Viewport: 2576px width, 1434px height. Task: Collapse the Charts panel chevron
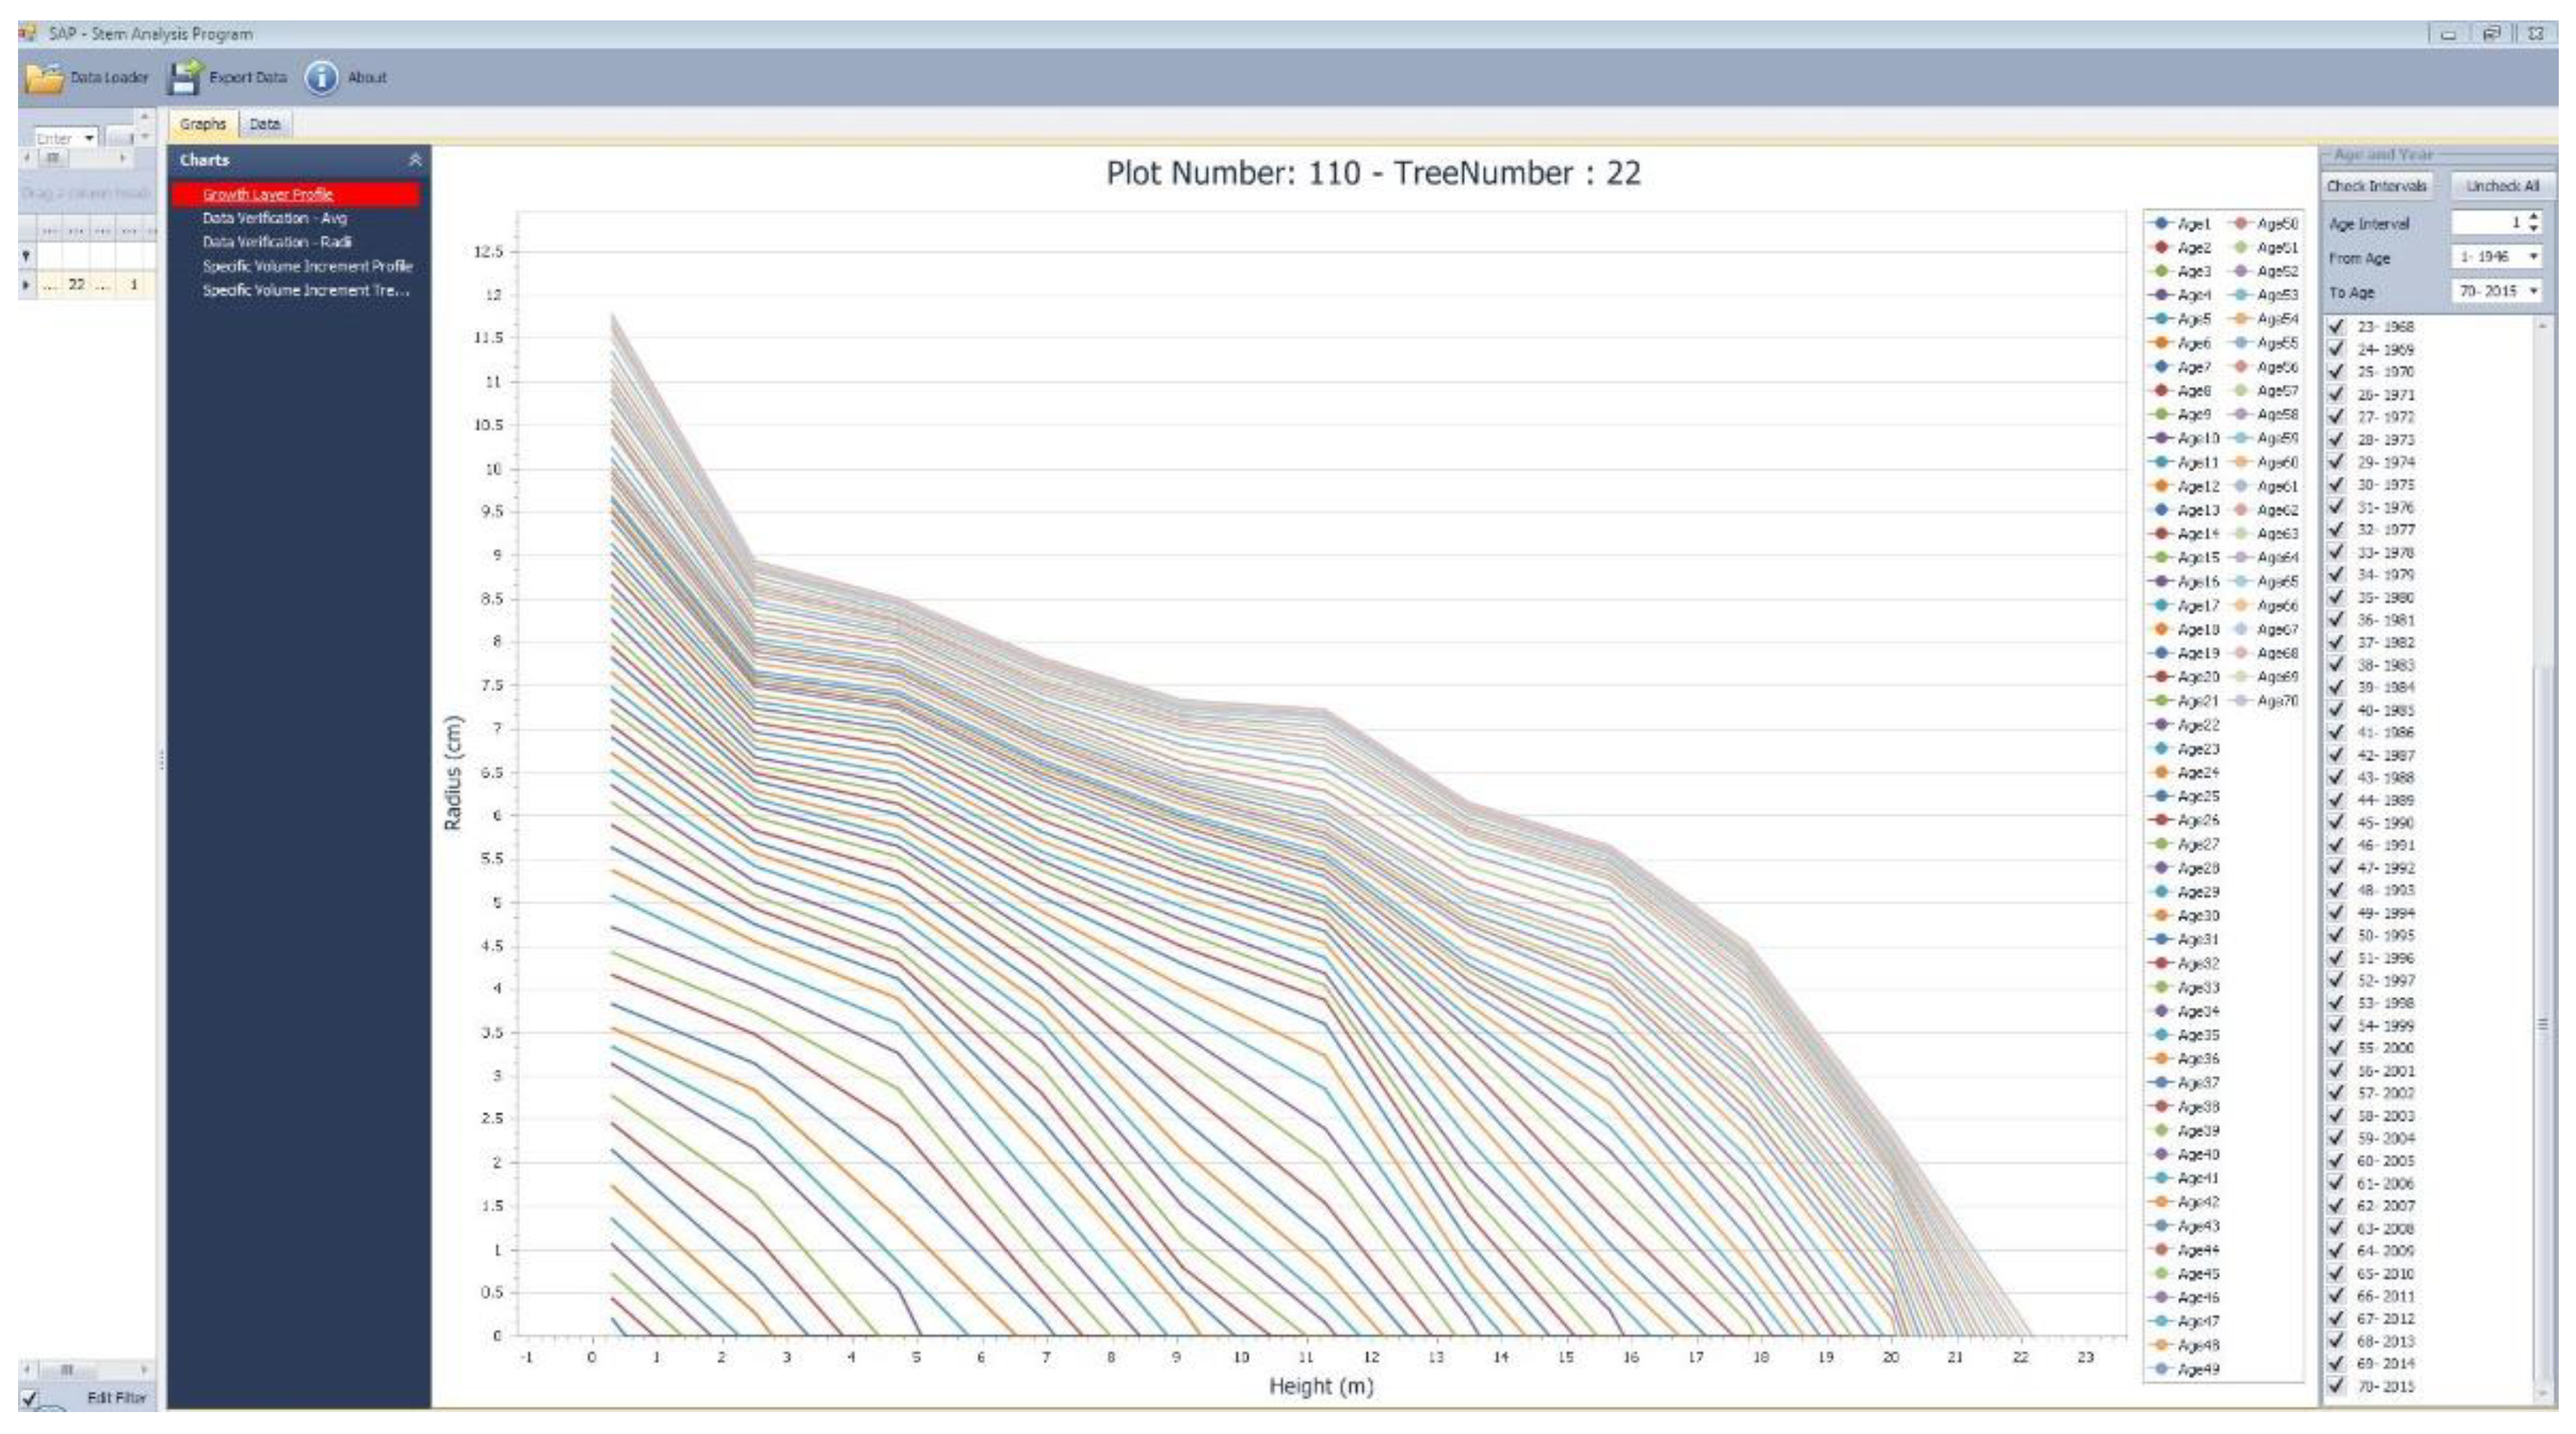(x=415, y=160)
